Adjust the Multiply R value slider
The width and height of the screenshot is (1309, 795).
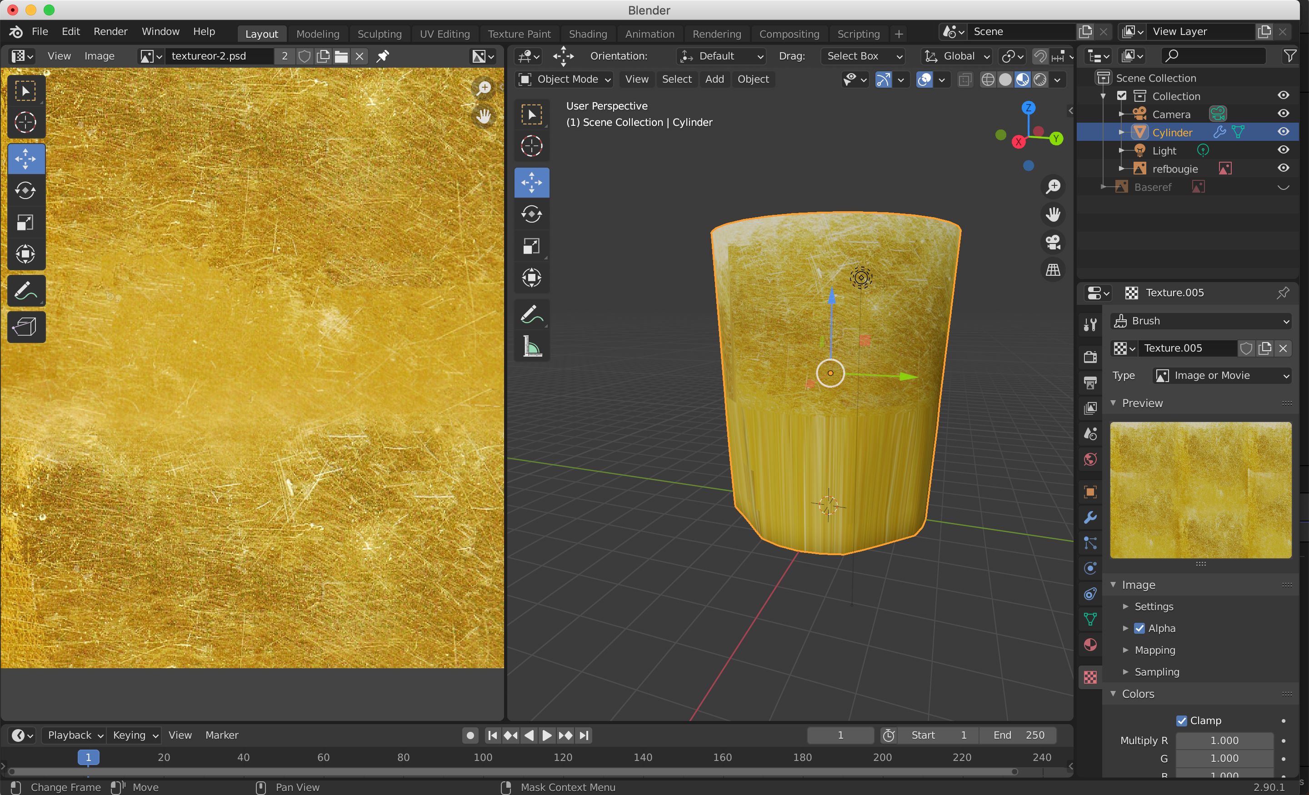click(x=1224, y=740)
